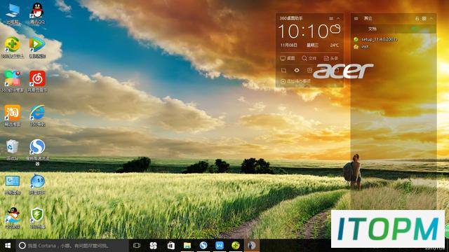The image size is (449, 252).
Task: Open Sogou browser from the taskbar
Action: 203,246
